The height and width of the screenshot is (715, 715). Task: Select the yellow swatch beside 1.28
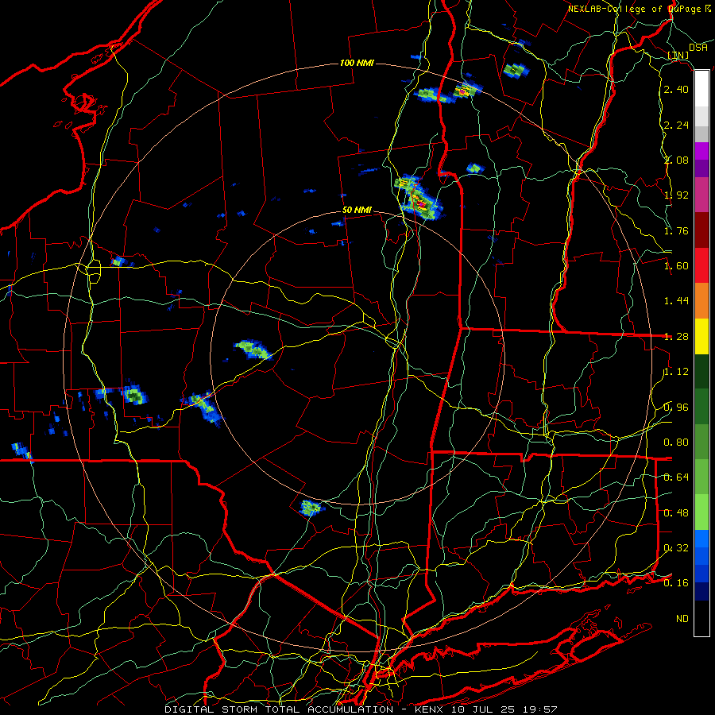click(x=701, y=336)
